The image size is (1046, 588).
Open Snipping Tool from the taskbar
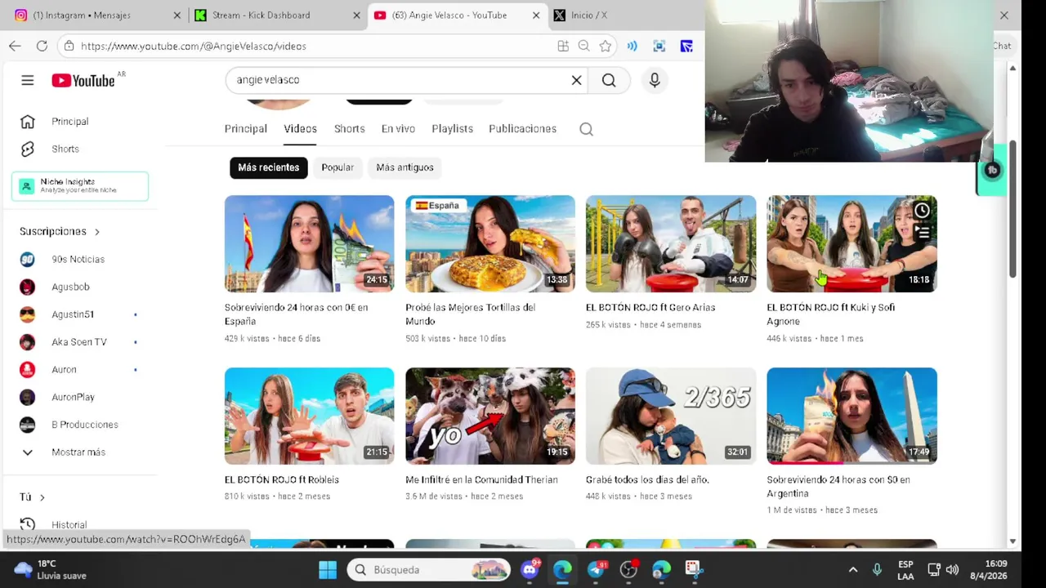coord(694,569)
